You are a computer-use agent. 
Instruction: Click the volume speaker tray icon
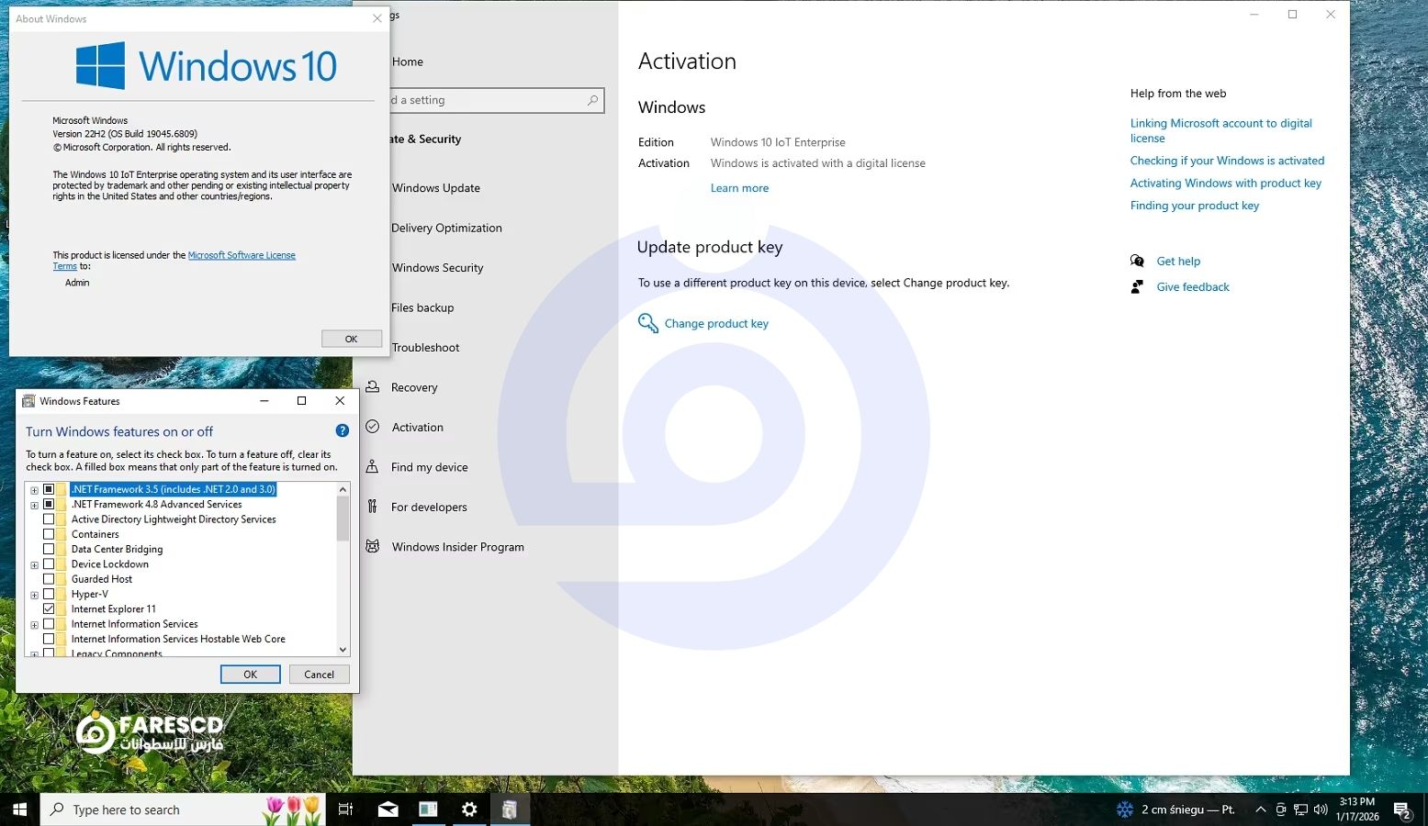1321,809
